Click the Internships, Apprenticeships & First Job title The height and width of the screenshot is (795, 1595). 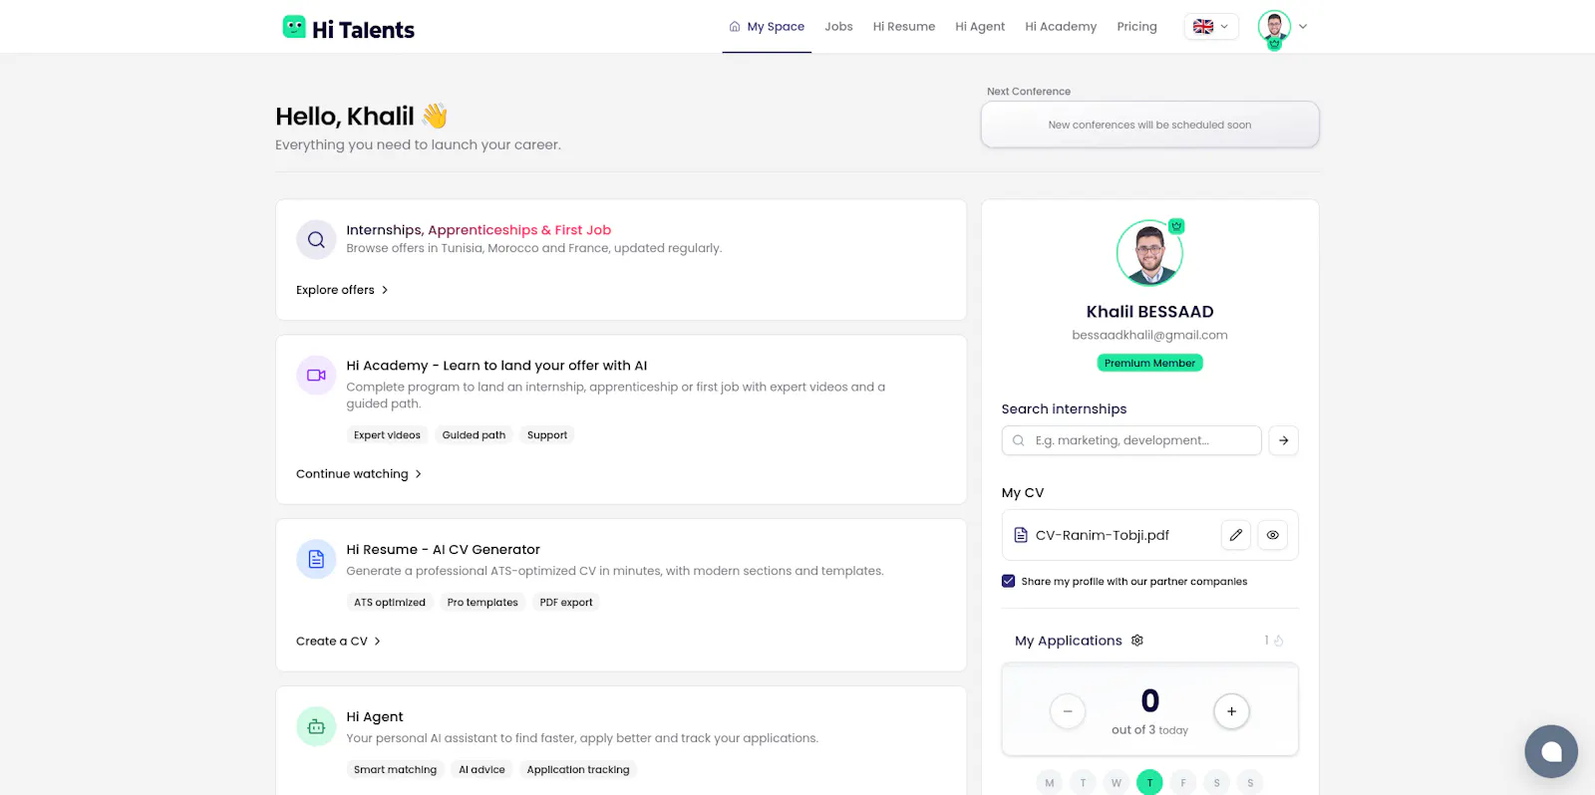[478, 230]
